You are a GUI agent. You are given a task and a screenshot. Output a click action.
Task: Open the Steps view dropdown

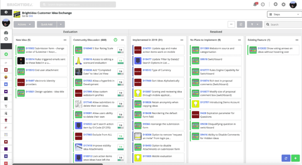(284, 14)
